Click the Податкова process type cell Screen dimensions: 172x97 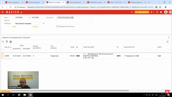coord(54,56)
